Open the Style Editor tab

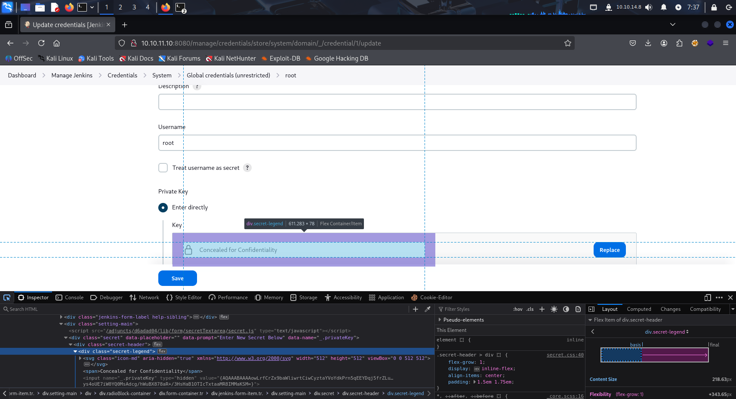[x=184, y=298]
